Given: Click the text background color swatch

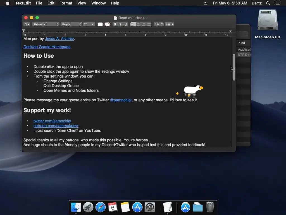Looking at the screenshot, I should (108, 24).
